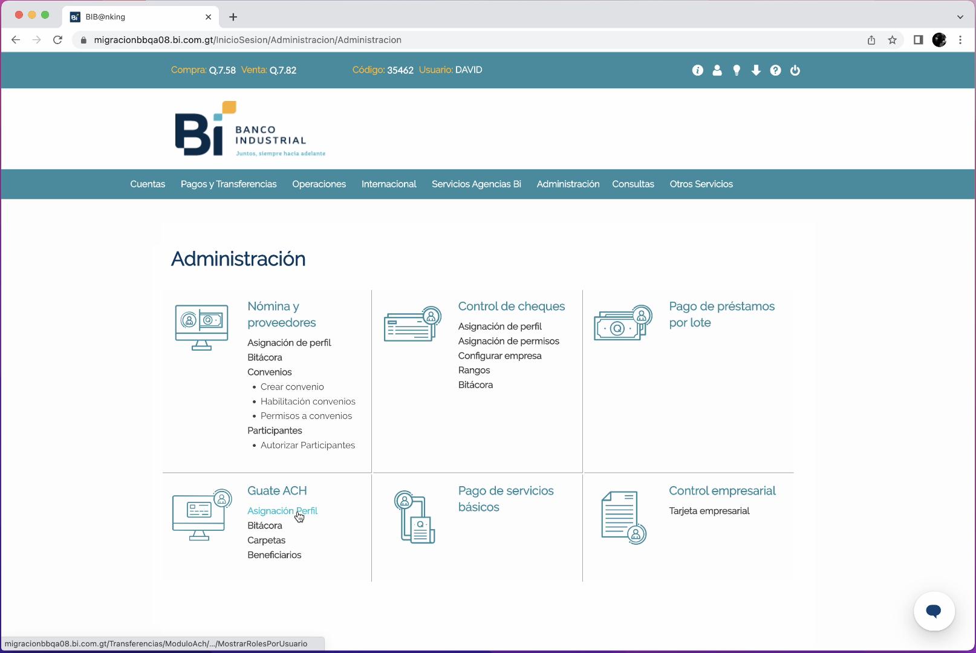The image size is (976, 653).
Task: Open Asignación de perfil under Nómina y proveedores
Action: (289, 343)
